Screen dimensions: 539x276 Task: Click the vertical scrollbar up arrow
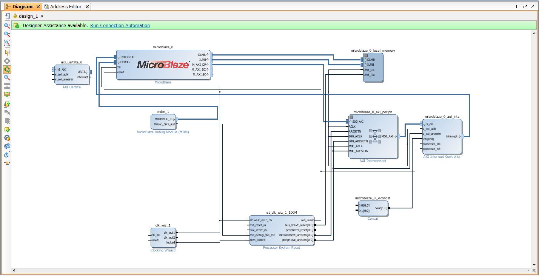point(534,33)
